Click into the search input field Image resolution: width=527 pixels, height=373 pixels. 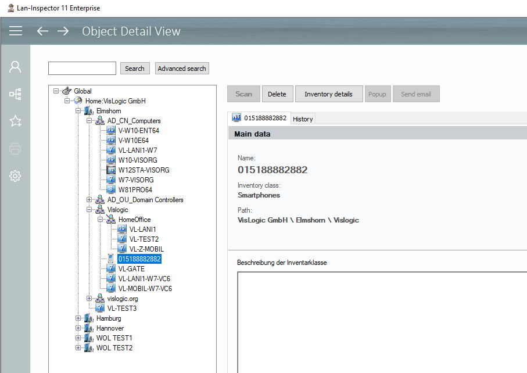click(82, 69)
